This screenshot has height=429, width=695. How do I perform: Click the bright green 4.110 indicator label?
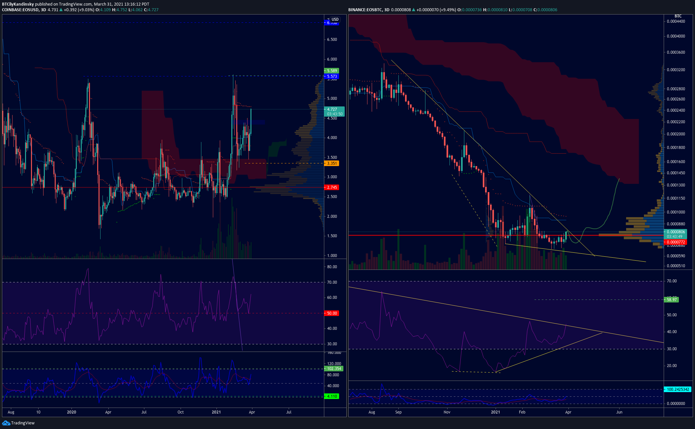coord(332,396)
